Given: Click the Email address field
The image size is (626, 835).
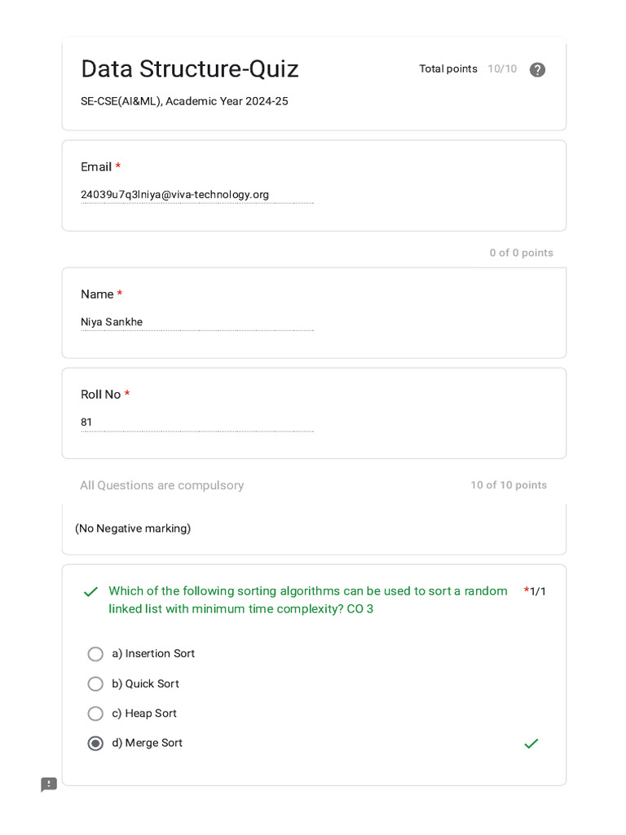Looking at the screenshot, I should click(196, 195).
